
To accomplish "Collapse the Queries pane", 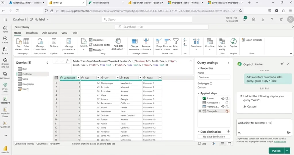I will (47, 63).
